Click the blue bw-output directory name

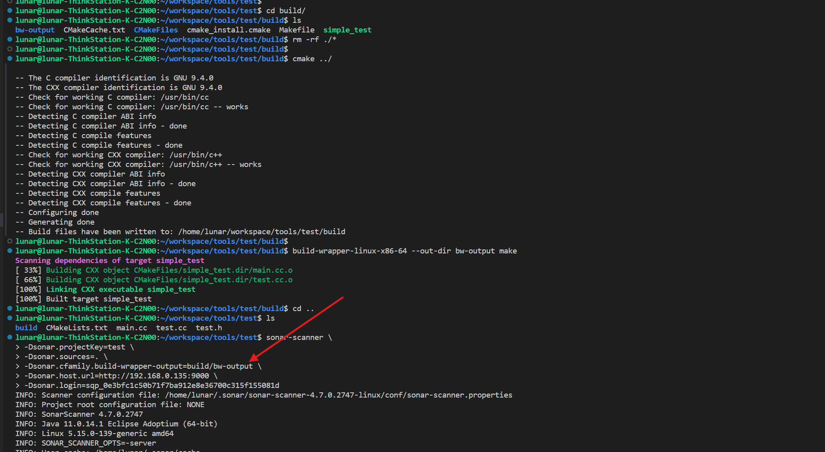point(35,30)
